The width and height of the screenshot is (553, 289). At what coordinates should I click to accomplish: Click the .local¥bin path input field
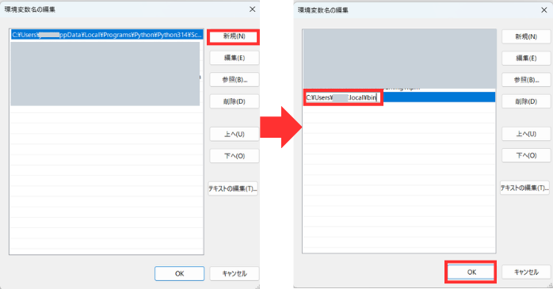tap(343, 97)
